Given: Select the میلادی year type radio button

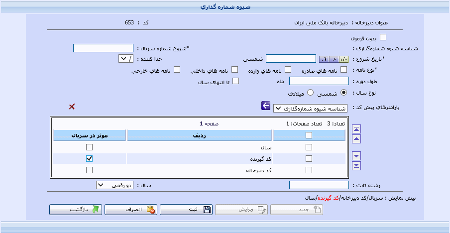Looking at the screenshot, I should coord(311,92).
